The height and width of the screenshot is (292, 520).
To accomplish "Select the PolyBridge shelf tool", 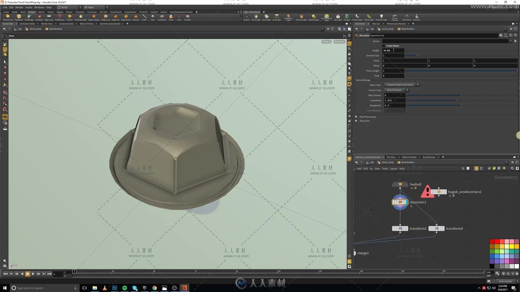I will (29, 18).
